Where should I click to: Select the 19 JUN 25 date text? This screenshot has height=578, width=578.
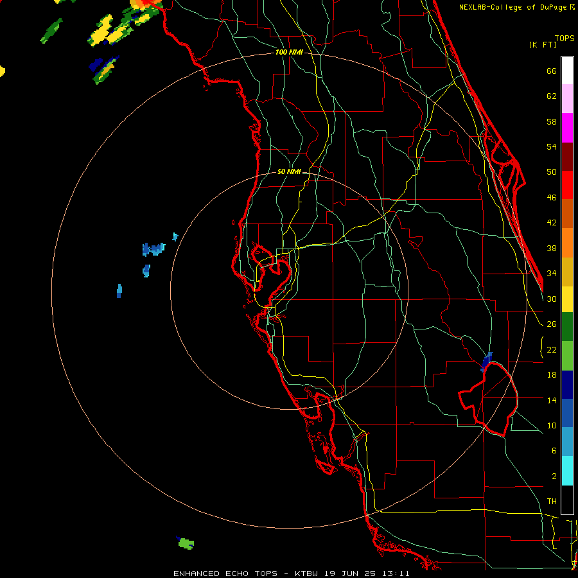(x=349, y=574)
